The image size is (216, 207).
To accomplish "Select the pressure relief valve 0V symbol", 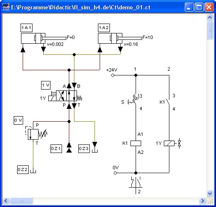I will (x=36, y=134).
